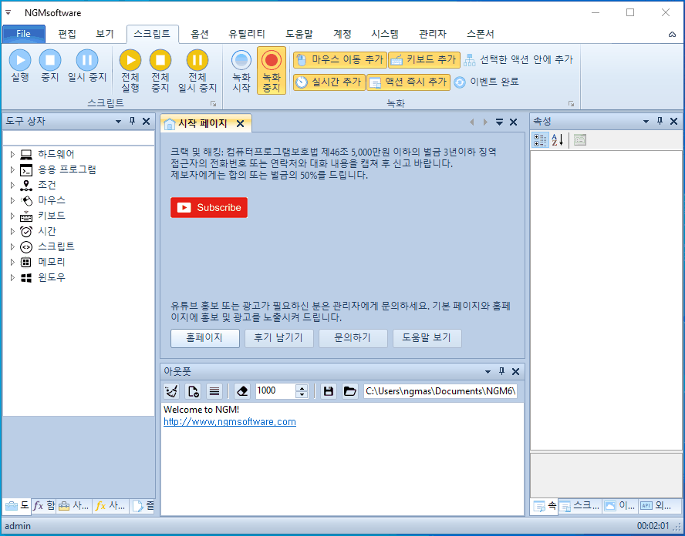This screenshot has width=685, height=536.
Task: Click the YouTube Subscribe button
Action: tap(209, 208)
